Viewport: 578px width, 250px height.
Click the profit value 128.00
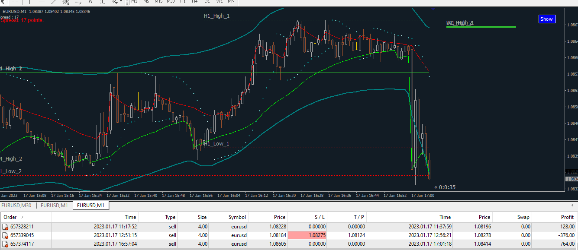[x=566, y=227]
